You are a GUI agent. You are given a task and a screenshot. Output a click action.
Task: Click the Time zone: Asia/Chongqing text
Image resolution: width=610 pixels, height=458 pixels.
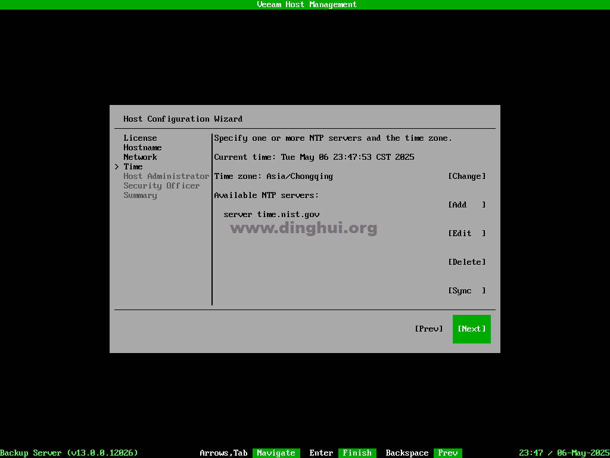point(273,176)
